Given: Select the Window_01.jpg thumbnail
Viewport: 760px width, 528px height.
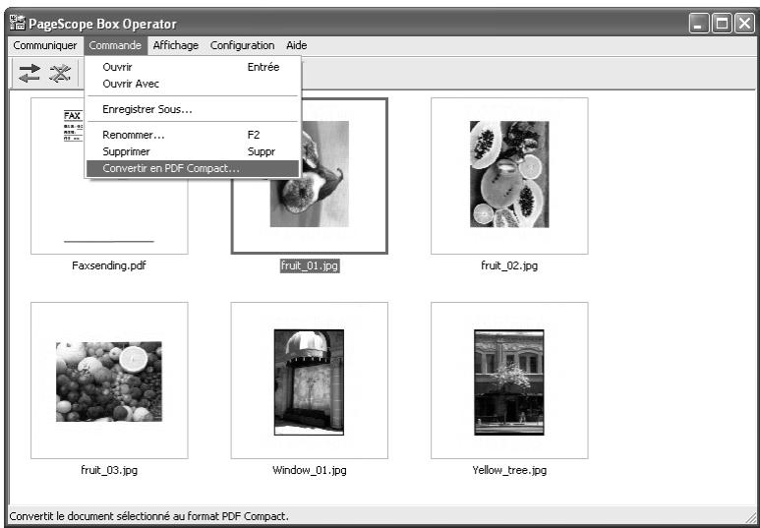Looking at the screenshot, I should (310, 381).
